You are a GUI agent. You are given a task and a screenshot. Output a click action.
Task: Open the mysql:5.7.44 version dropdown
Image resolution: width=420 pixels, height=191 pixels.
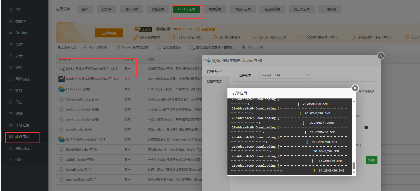(285, 75)
